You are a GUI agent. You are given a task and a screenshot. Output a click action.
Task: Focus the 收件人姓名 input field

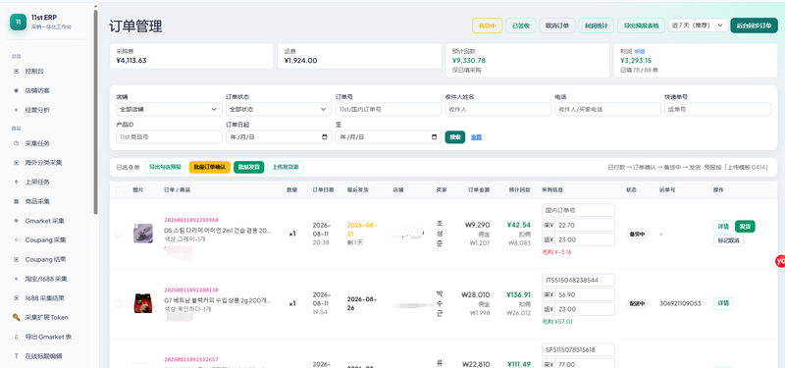click(x=497, y=109)
